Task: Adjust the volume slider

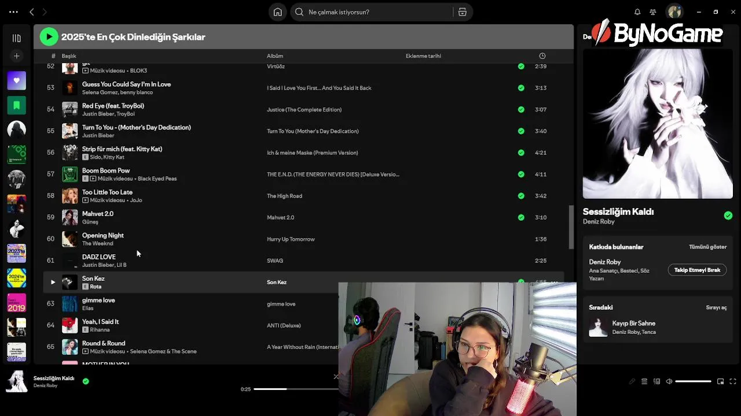Action: pos(693,381)
